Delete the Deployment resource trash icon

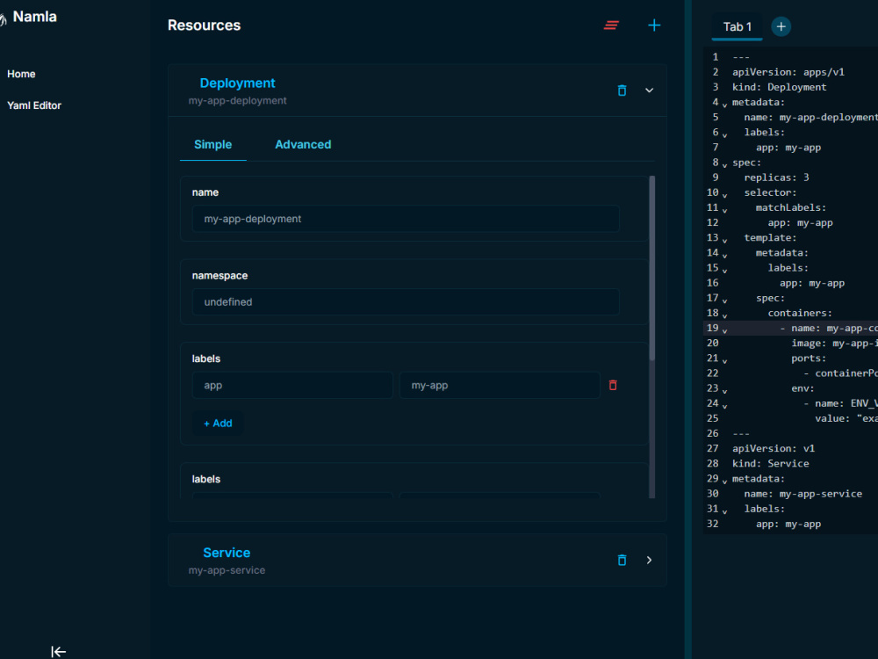tap(622, 91)
